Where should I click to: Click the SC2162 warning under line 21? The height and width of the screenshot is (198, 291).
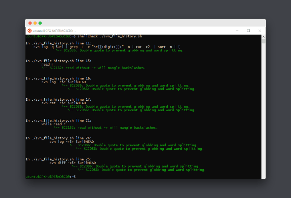click(x=105, y=127)
